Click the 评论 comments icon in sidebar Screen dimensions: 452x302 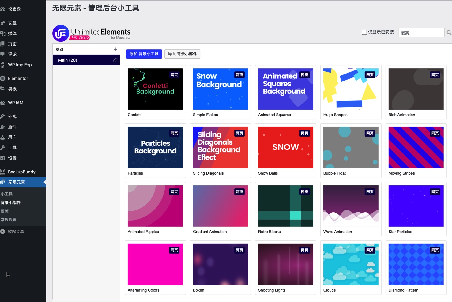pyautogui.click(x=2, y=54)
